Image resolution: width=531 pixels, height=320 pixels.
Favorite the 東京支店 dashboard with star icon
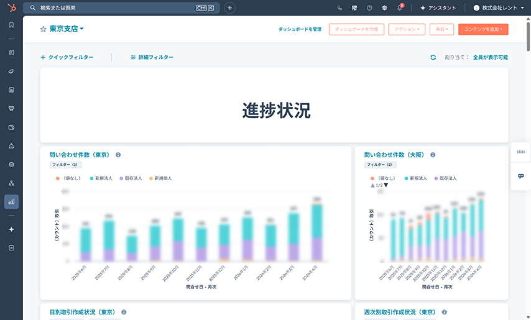(x=43, y=29)
